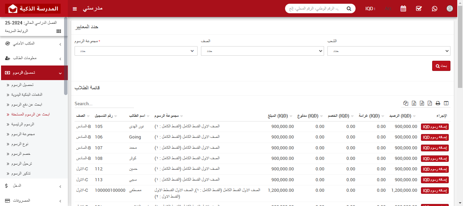This screenshot has width=463, height=206.
Task: Print the students fee list
Action: [438, 103]
